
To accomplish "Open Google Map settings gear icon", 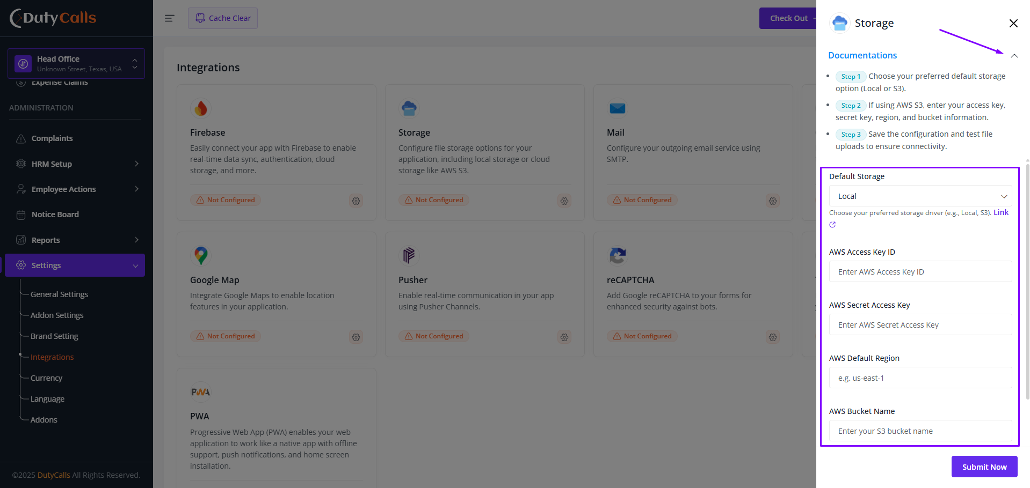I will (x=356, y=337).
